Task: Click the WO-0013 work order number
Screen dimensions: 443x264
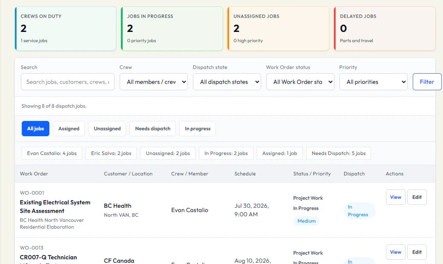Action: pyautogui.click(x=32, y=248)
